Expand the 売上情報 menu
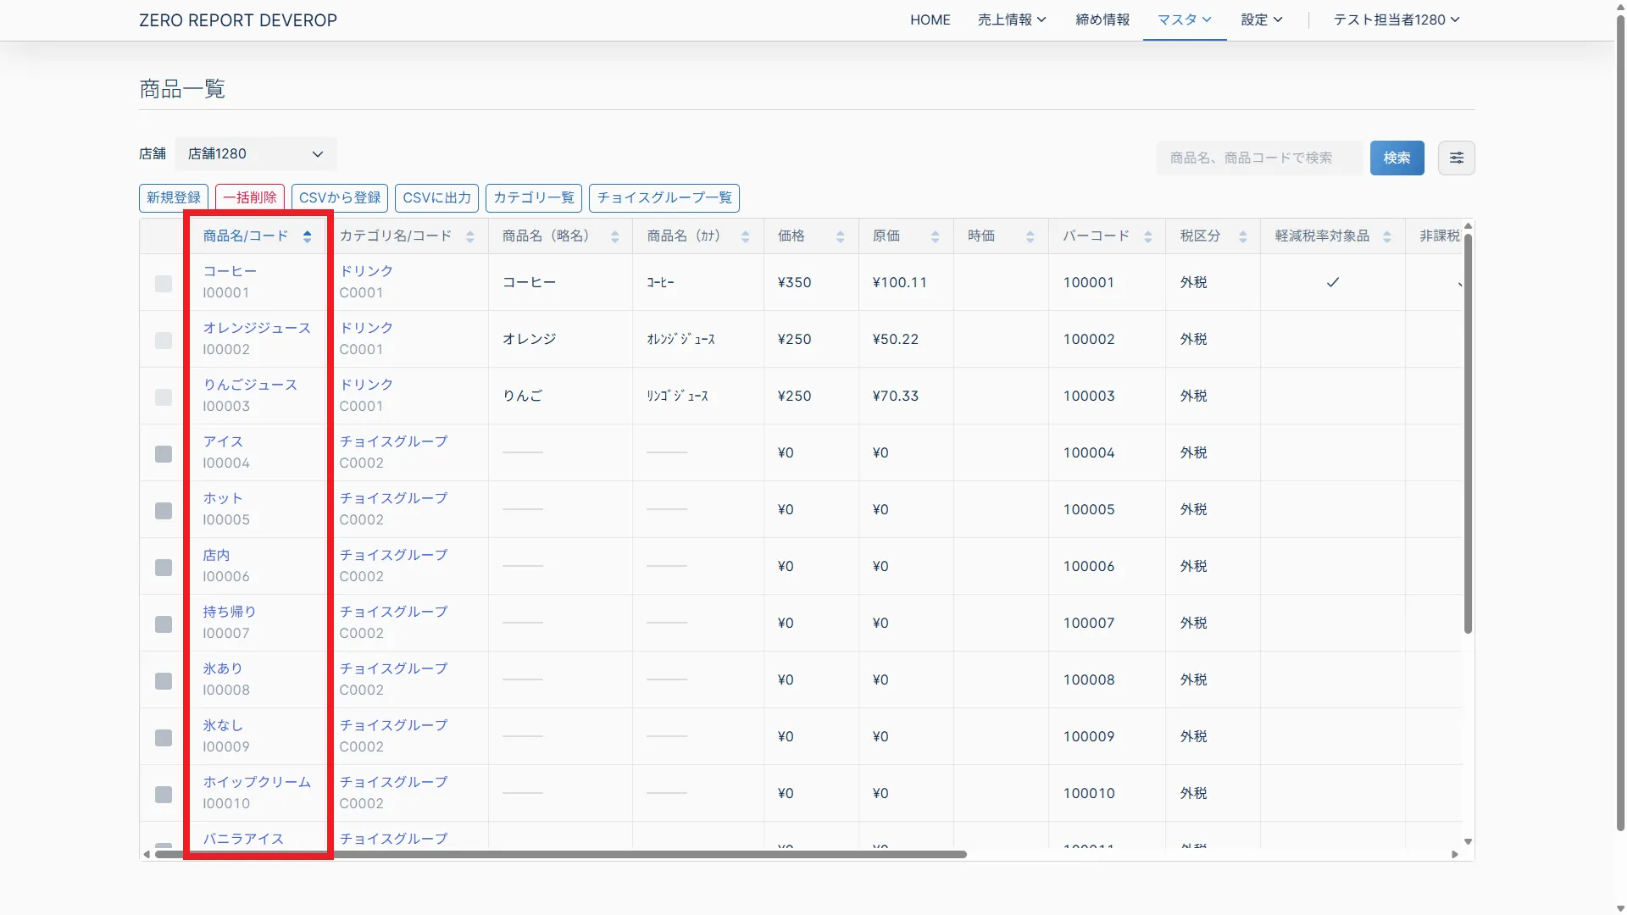 1011,19
